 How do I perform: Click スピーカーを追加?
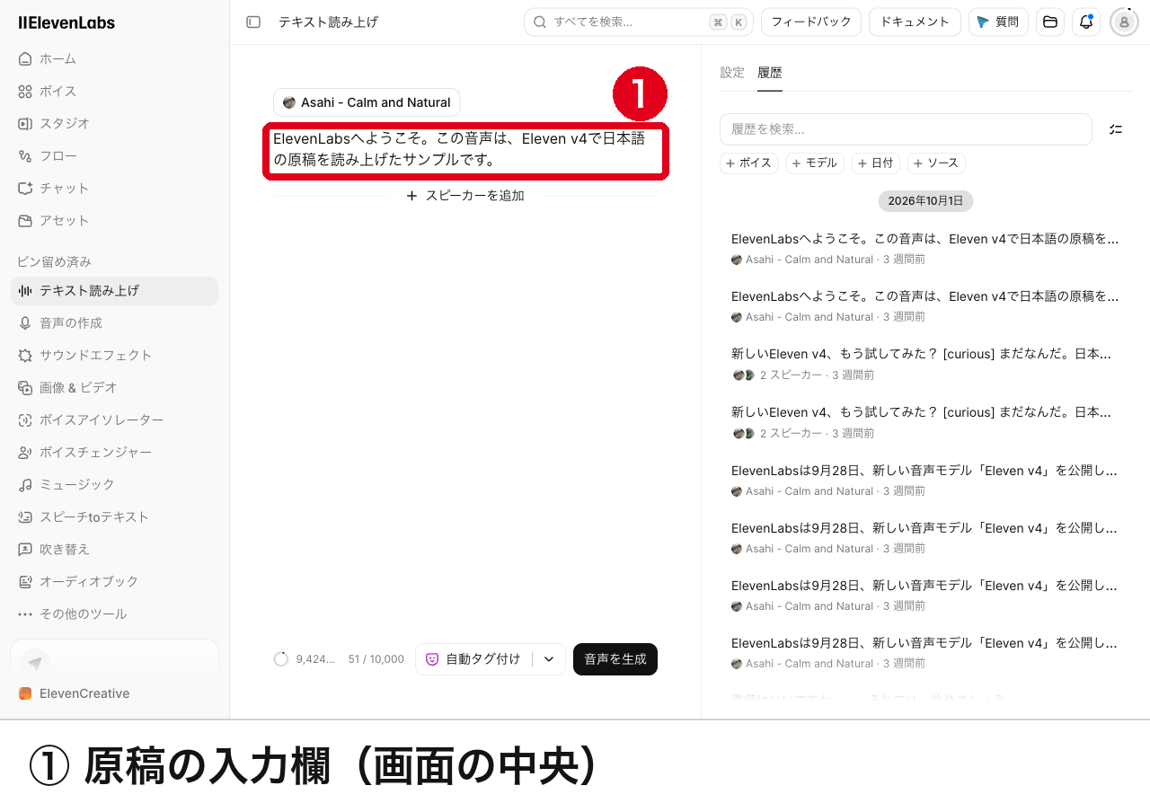[x=465, y=195]
